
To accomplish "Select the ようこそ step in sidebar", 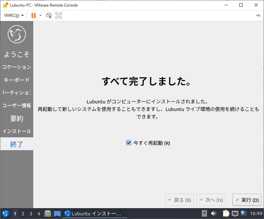I will (x=17, y=54).
